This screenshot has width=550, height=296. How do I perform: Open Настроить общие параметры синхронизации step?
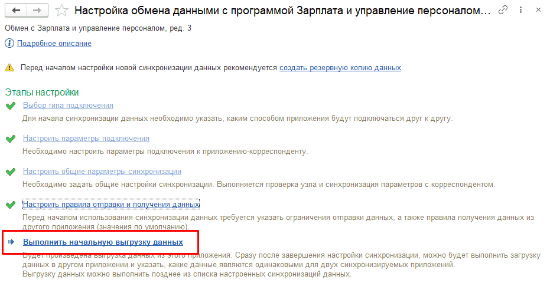(102, 172)
